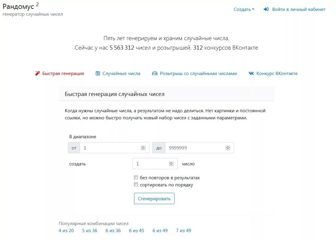The width and height of the screenshot is (336, 241).
Task: Click the 'до' maximum value input field
Action: 199,148
